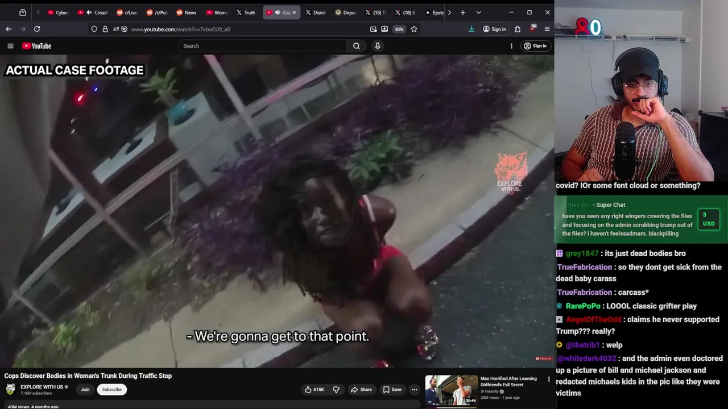Open the Man Horrified recommended video thumbnail
The image size is (728, 409).
(452, 390)
